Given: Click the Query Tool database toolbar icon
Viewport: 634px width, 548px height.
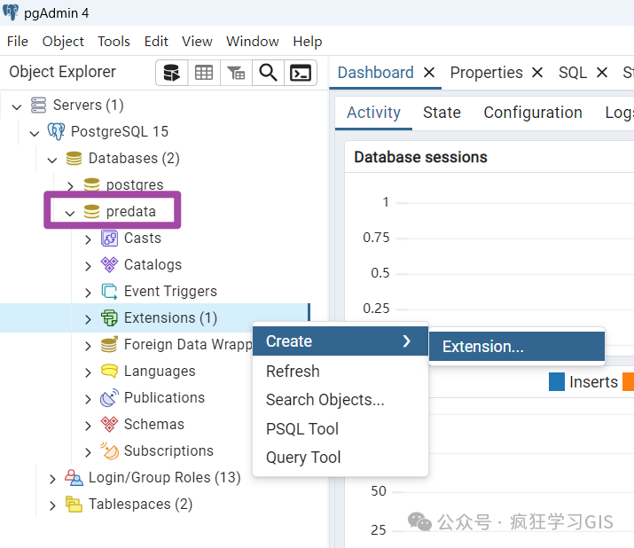Looking at the screenshot, I should tap(171, 73).
